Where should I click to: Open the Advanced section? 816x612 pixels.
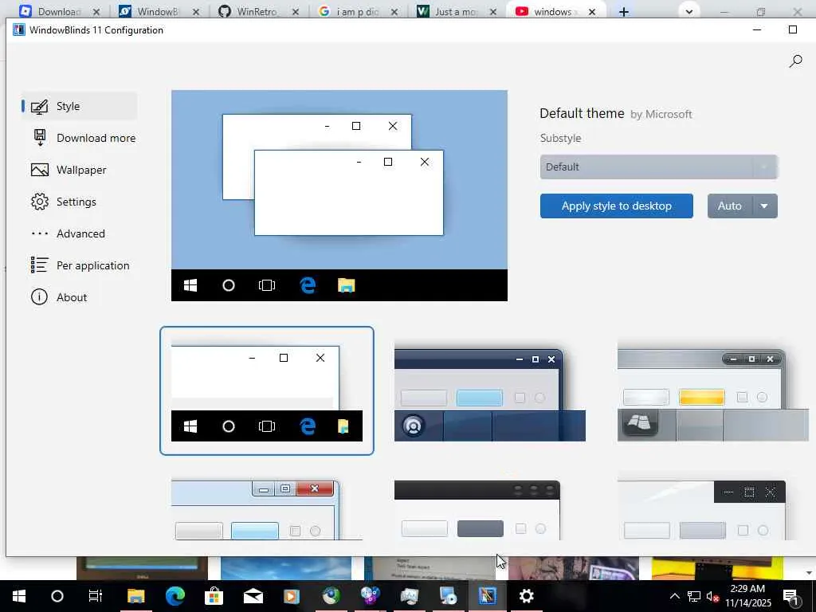coord(79,233)
